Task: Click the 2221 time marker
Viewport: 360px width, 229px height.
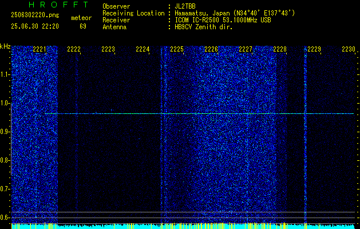Action: click(39, 49)
